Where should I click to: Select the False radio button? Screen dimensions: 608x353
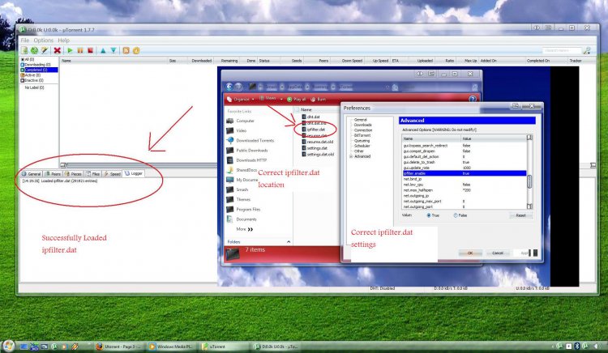pyautogui.click(x=456, y=215)
